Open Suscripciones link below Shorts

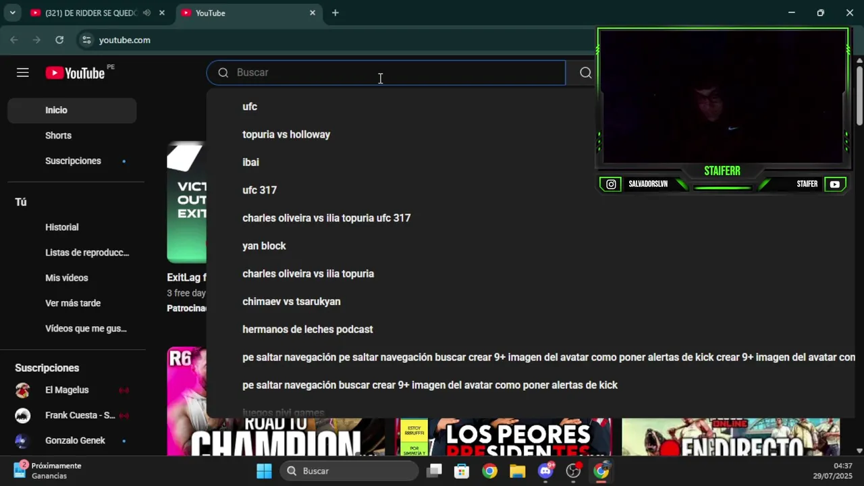pyautogui.click(x=72, y=161)
